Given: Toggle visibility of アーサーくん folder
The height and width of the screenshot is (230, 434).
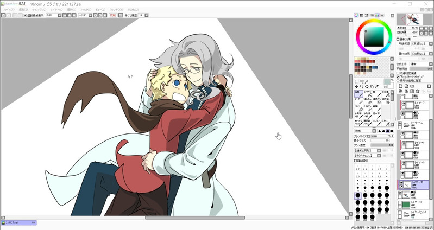Looking at the screenshot, I should pos(400,123).
